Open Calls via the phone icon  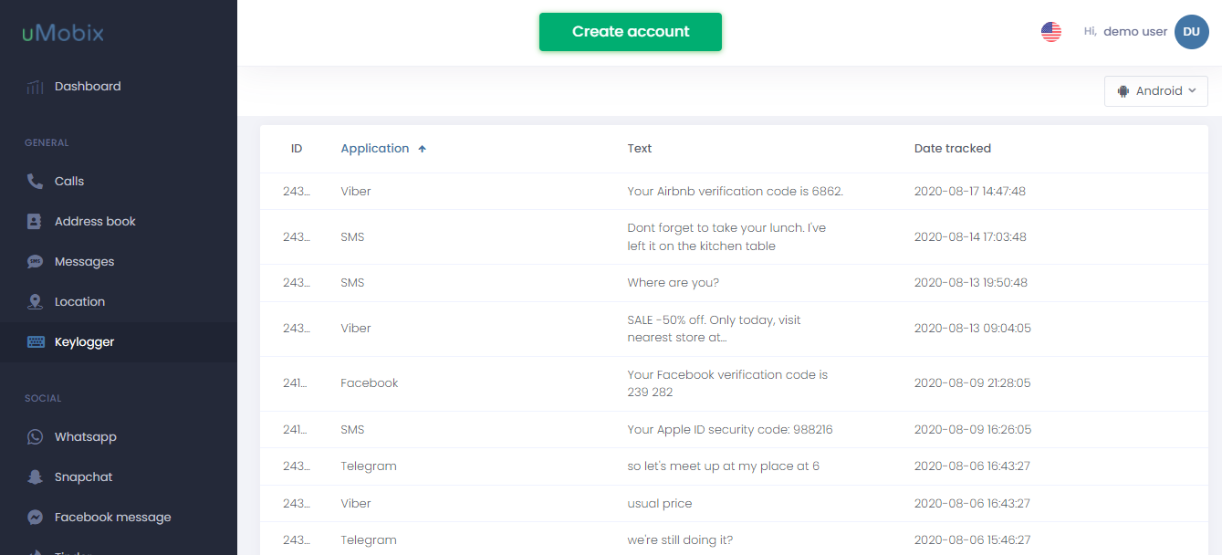(x=35, y=182)
